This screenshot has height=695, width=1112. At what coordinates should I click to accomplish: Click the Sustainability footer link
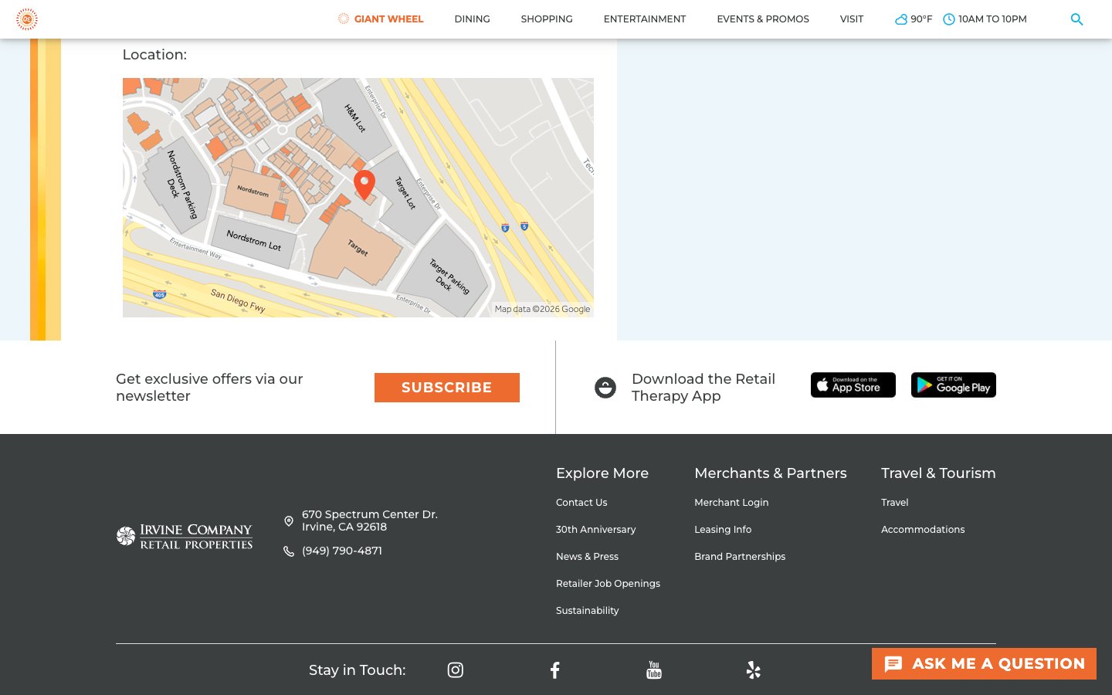(x=587, y=610)
